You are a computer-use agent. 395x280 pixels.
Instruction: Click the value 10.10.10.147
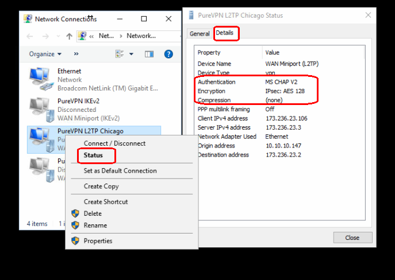(x=283, y=146)
